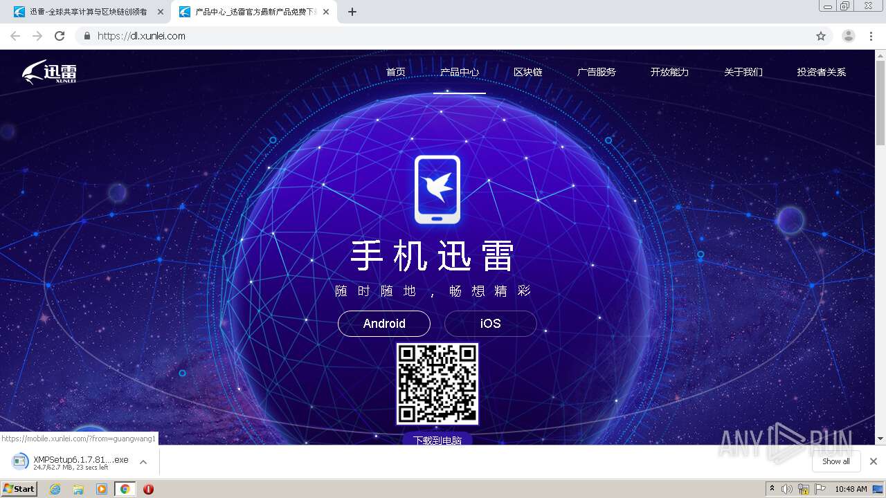Expand the XMPSetup download options chevron
This screenshot has width=886, height=498.
tap(143, 462)
